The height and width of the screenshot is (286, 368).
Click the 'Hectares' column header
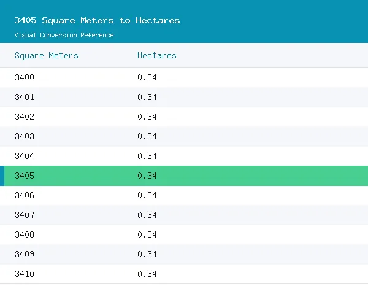click(157, 56)
